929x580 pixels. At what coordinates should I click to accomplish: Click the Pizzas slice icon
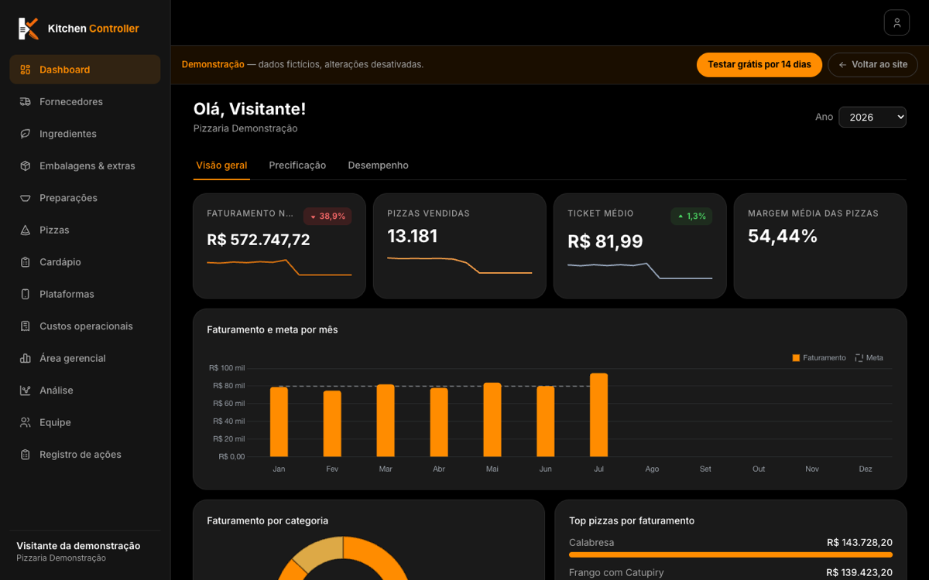click(26, 230)
